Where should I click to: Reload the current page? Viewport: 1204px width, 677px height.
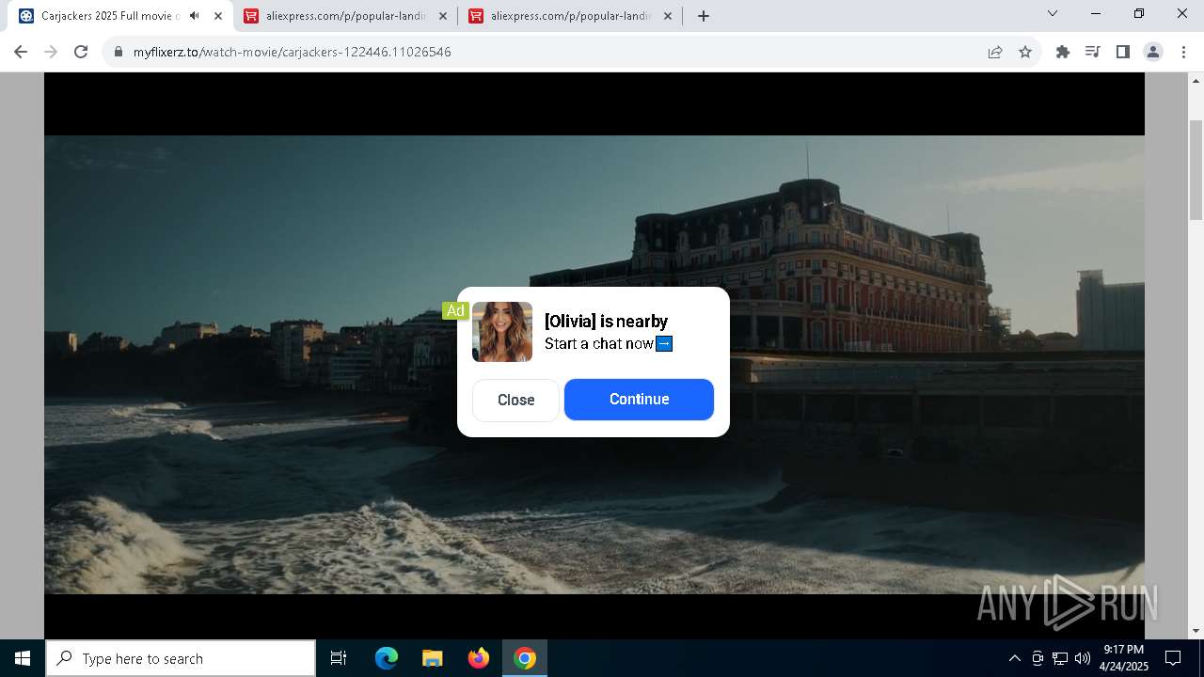81,52
